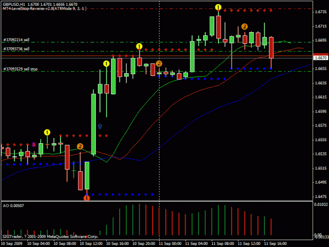329x247 pixels.
Task: Click the orange 2 marker beside the 1.6715 level
Action: 244,26
